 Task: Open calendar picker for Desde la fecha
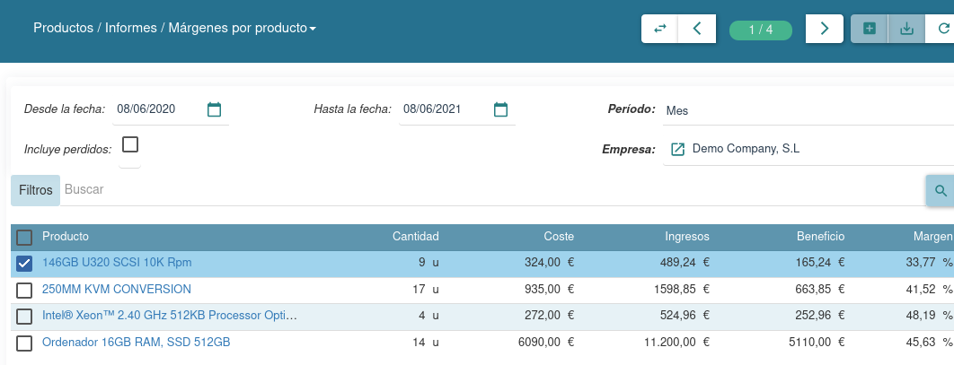pos(214,109)
